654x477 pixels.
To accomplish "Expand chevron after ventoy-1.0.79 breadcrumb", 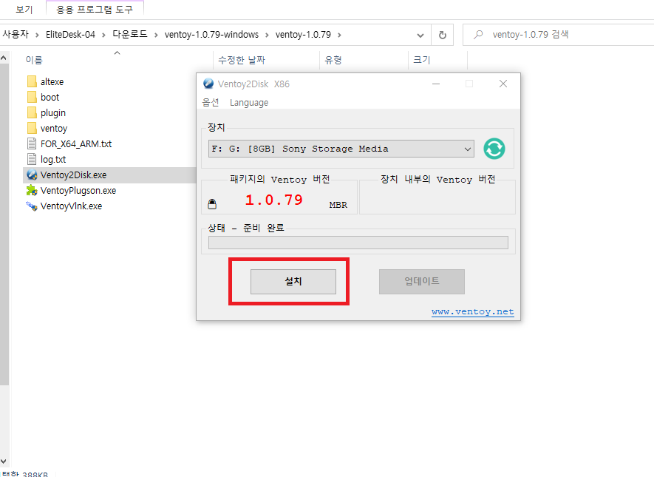I will pyautogui.click(x=339, y=35).
